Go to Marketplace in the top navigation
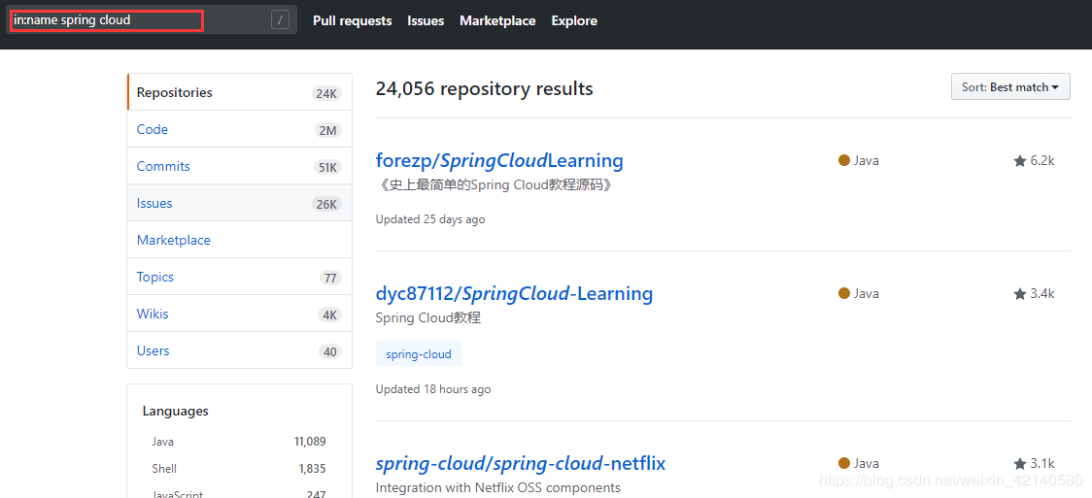1092x498 pixels. (497, 20)
